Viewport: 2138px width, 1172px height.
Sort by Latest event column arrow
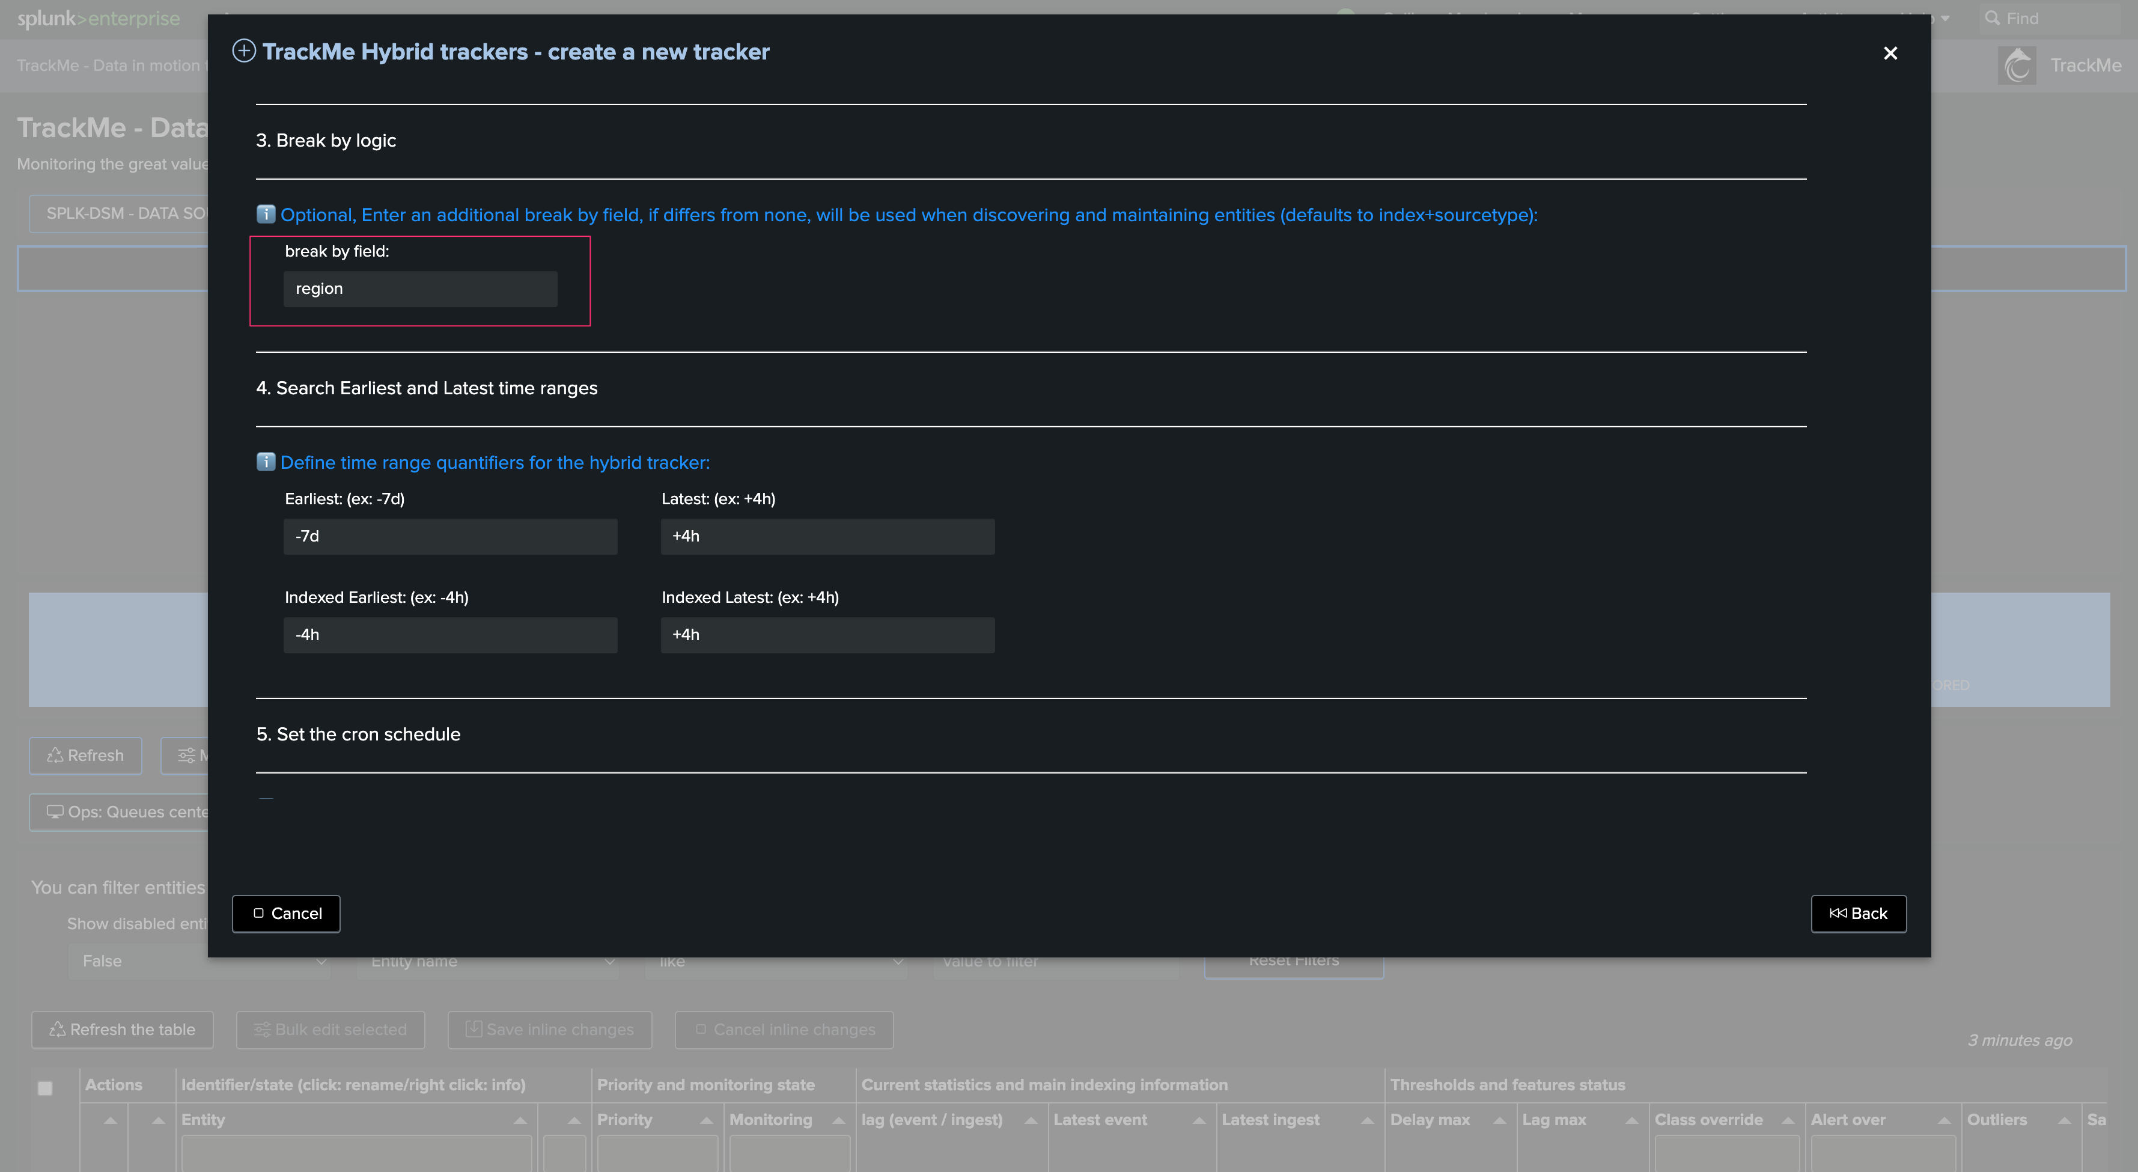[x=1198, y=1120]
